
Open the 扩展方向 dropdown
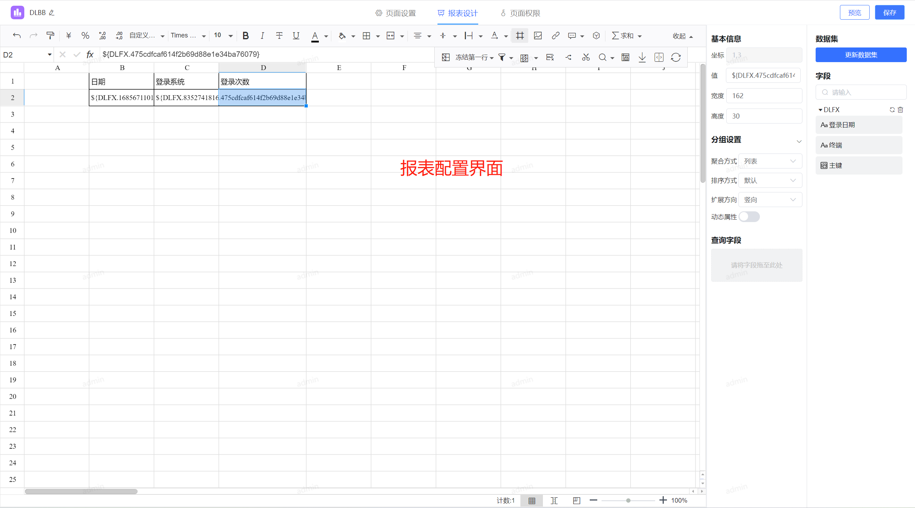pyautogui.click(x=770, y=200)
